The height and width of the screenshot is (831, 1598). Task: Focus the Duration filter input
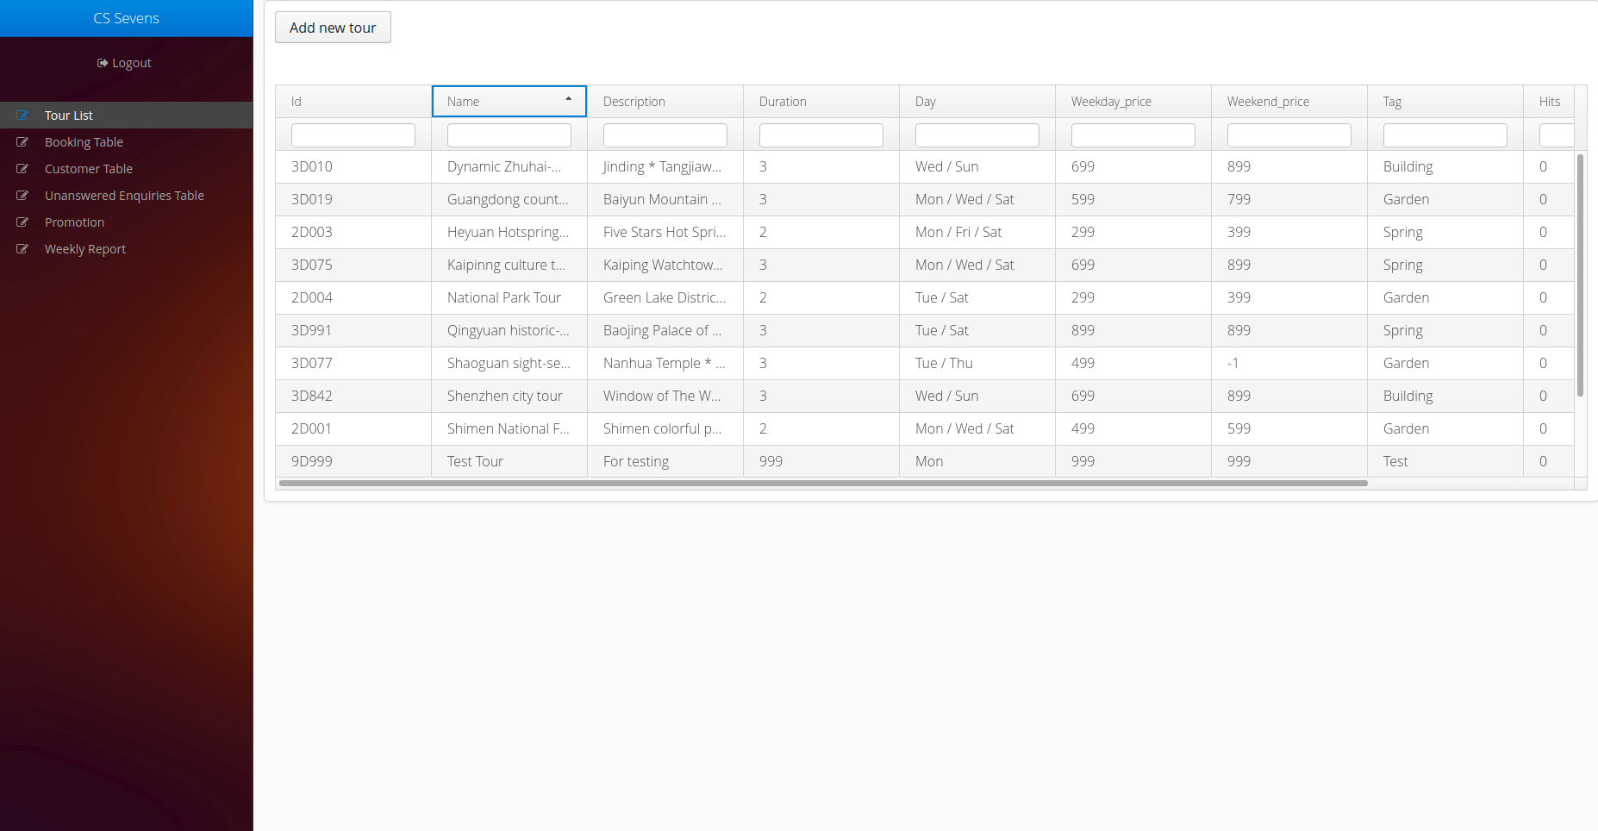point(821,135)
